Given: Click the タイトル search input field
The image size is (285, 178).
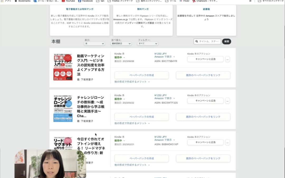Looking at the screenshot, I should coord(208,41).
